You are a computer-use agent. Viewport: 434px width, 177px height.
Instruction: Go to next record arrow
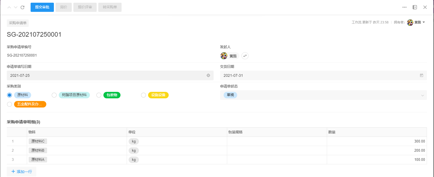tap(16, 7)
